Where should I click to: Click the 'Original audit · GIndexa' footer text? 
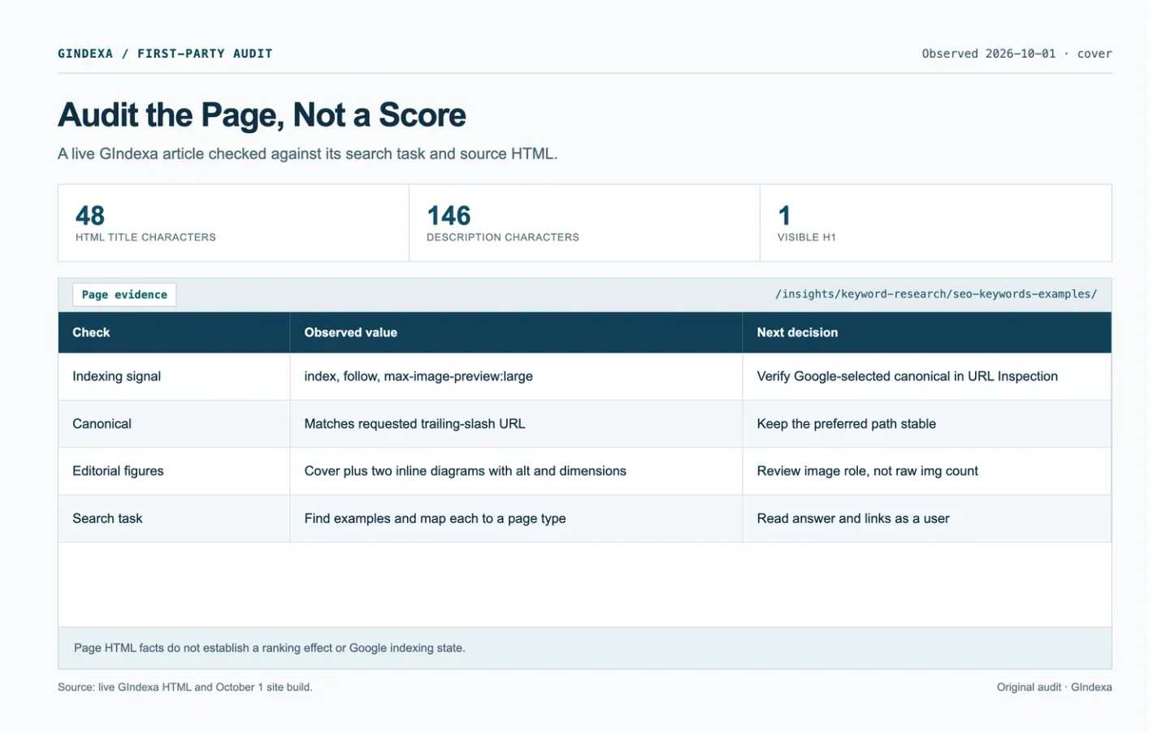click(1055, 687)
